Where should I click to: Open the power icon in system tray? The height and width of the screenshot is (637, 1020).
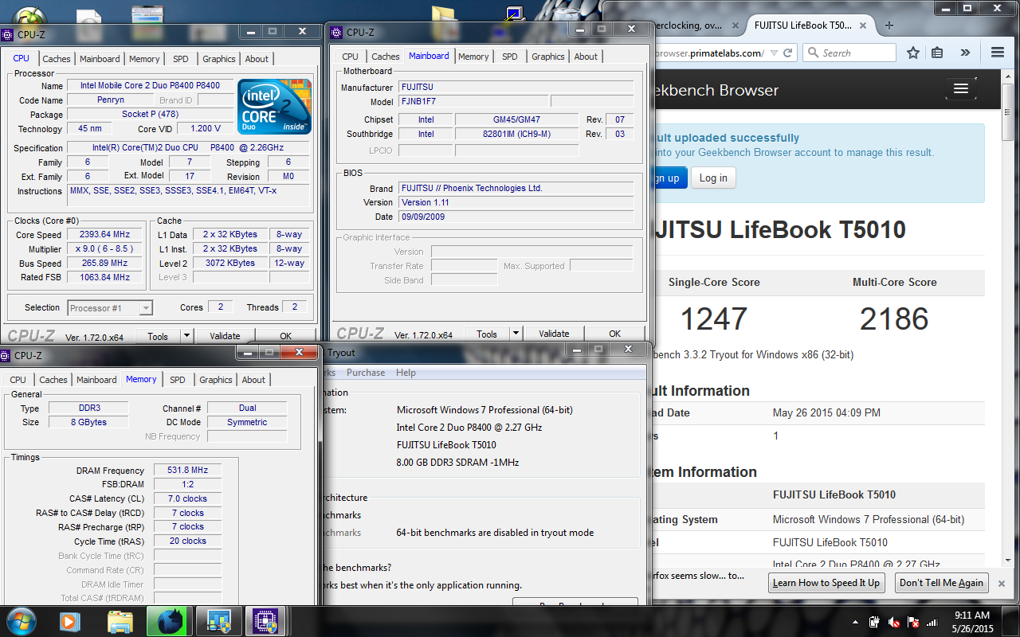point(875,621)
